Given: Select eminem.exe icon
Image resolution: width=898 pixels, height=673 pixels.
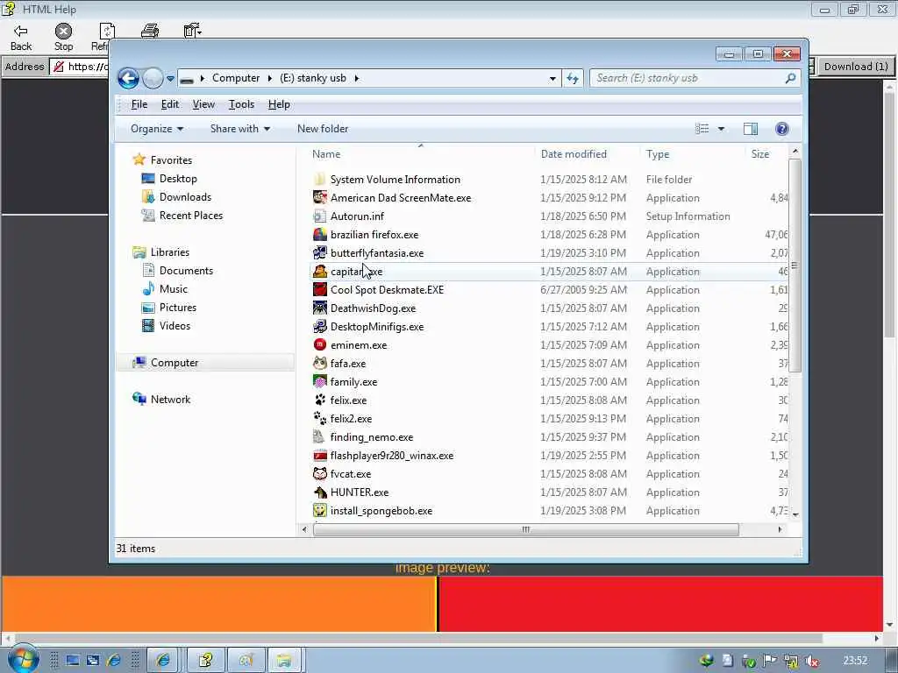Looking at the screenshot, I should [x=320, y=344].
